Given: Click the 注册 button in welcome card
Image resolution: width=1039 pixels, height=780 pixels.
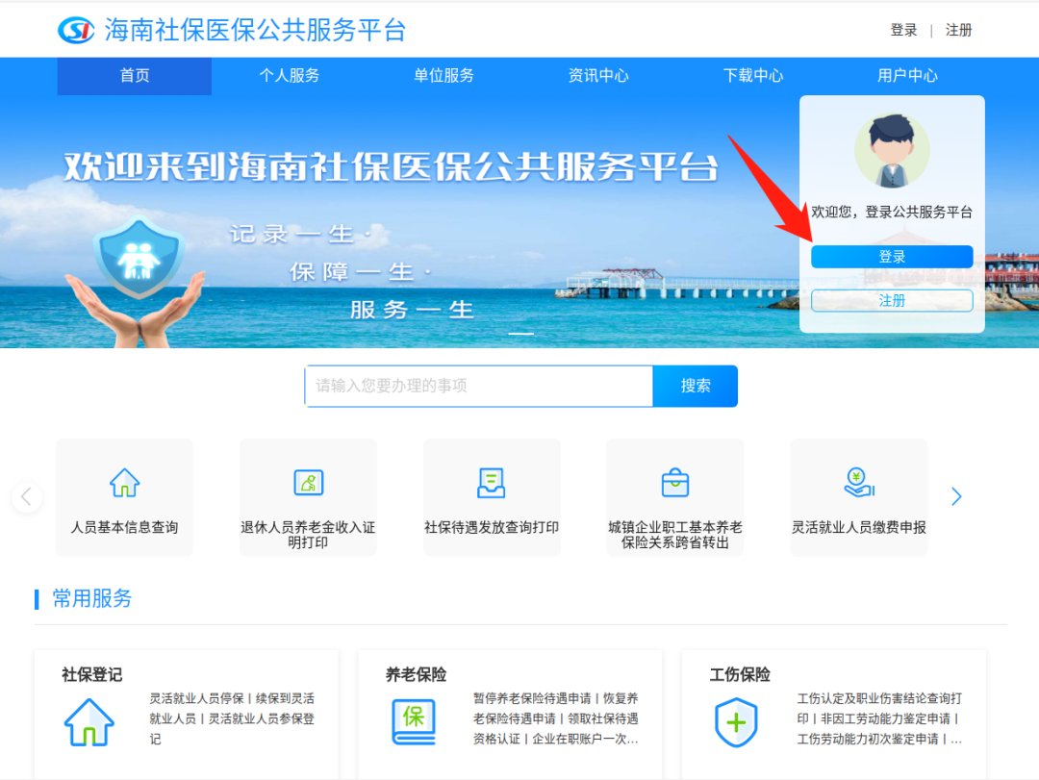Looking at the screenshot, I should tap(892, 301).
